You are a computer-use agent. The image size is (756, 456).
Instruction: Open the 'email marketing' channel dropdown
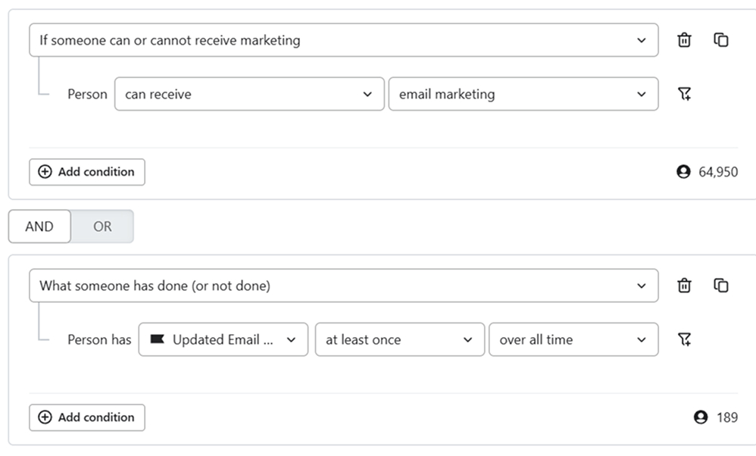523,94
